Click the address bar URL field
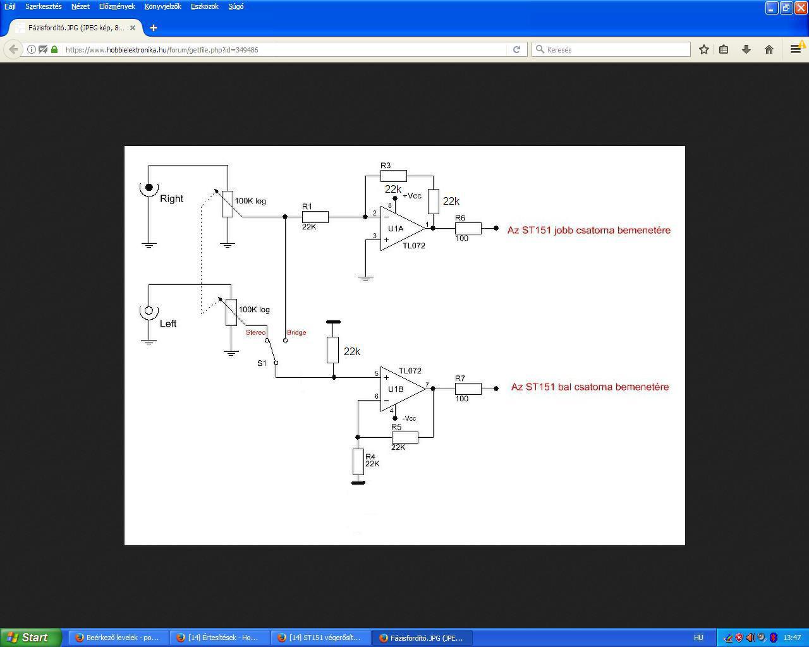This screenshot has height=647, width=809. pos(284,49)
